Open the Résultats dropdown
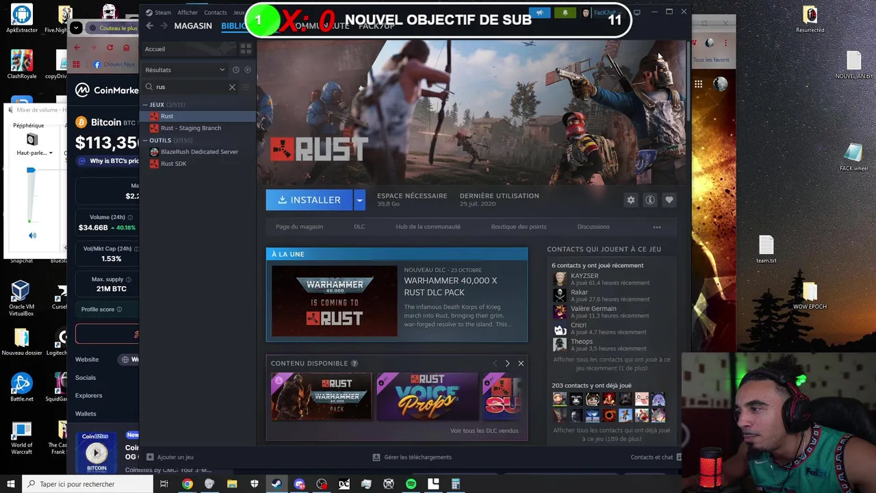The width and height of the screenshot is (876, 493). click(x=185, y=70)
